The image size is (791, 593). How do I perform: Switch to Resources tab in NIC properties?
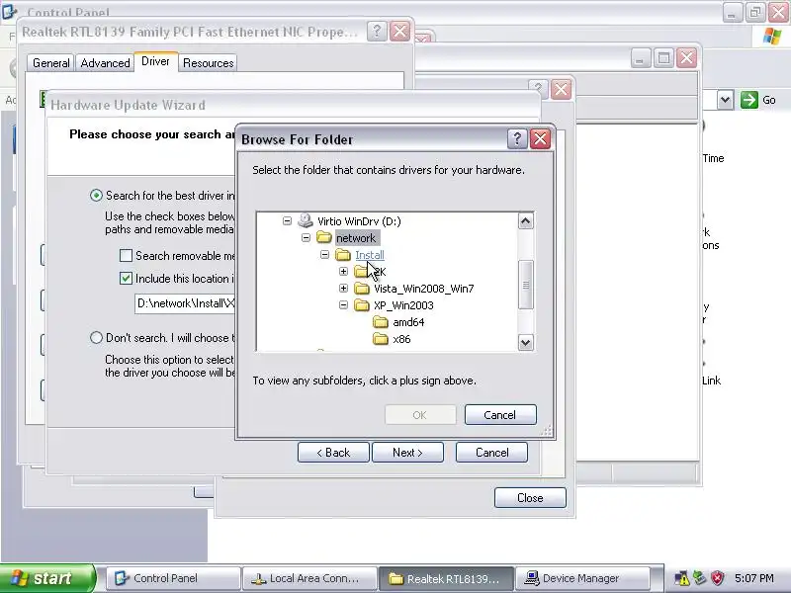click(208, 63)
